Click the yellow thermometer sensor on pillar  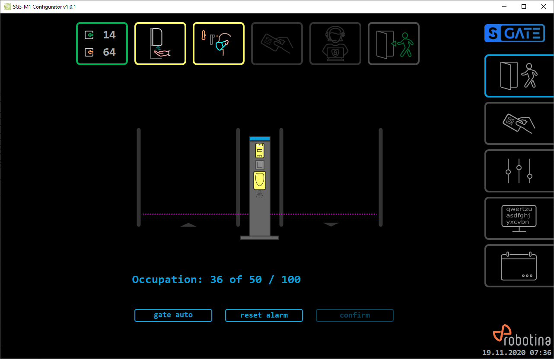[259, 151]
